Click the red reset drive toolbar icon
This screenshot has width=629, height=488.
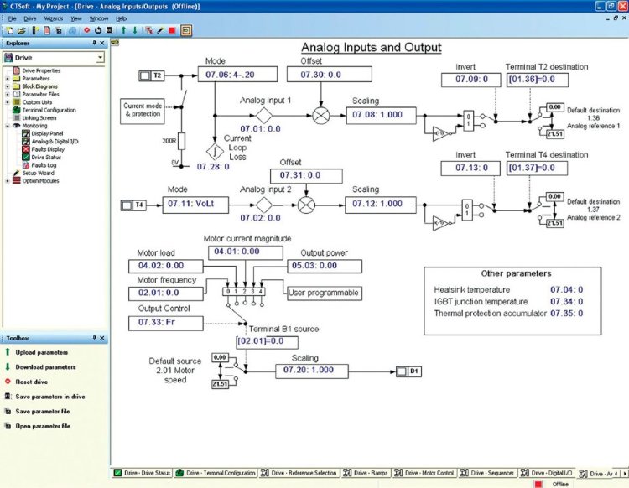click(x=86, y=30)
